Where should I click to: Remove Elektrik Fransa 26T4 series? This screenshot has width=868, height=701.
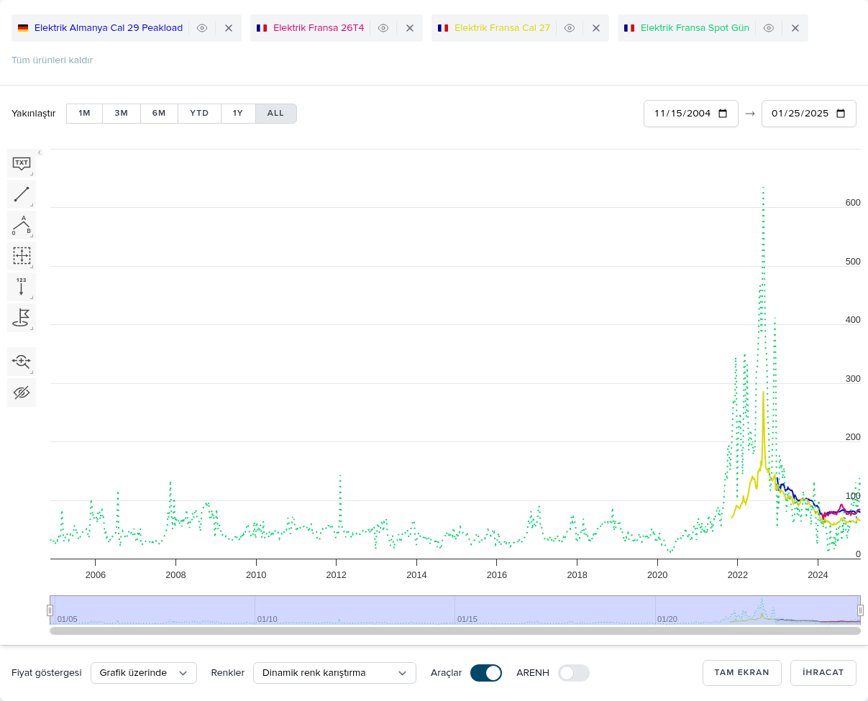pyautogui.click(x=410, y=28)
